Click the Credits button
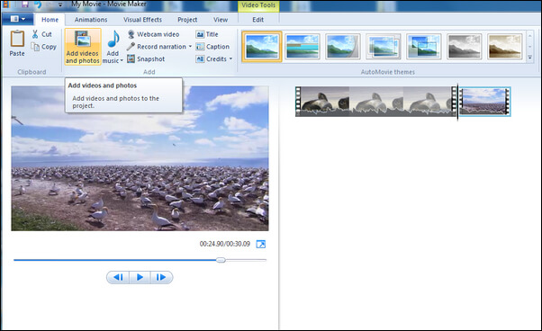This screenshot has width=542, height=331. tap(212, 59)
